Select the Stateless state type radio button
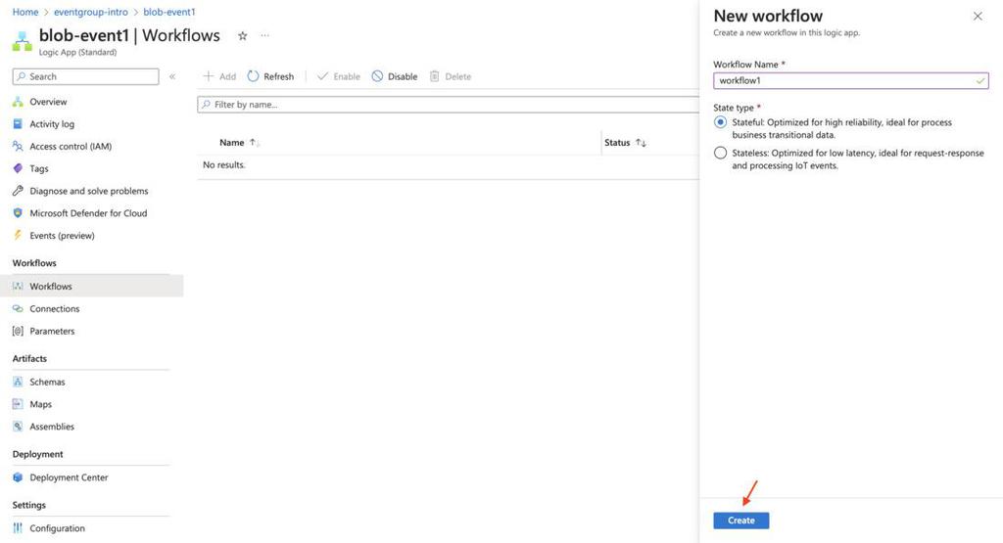This screenshot has width=1003, height=543. 720,153
